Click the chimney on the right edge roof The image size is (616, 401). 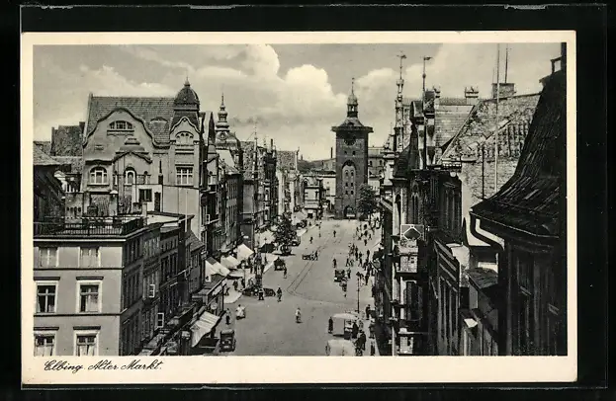[x=558, y=61]
